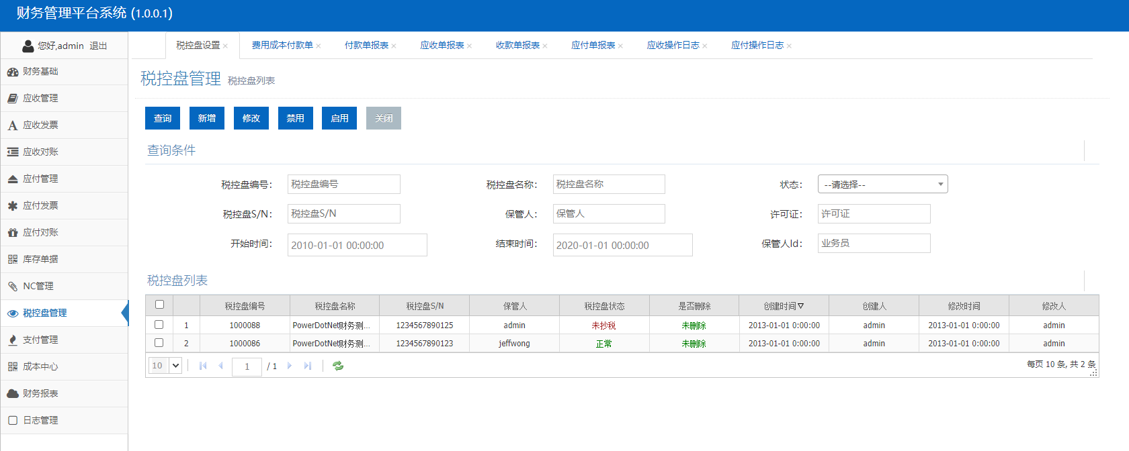Switch to the 付款单报表 tab
Viewport: 1129px width, 451px height.
(366, 46)
